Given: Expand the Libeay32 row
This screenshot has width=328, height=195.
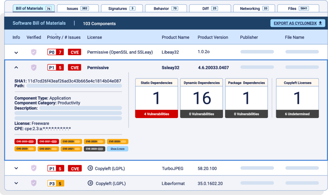Looking at the screenshot, I should coord(16,53).
